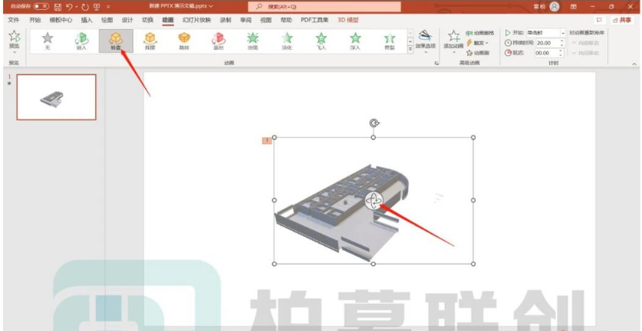The height and width of the screenshot is (331, 642).
Task: Decrease delay with down spinner
Action: click(x=561, y=55)
